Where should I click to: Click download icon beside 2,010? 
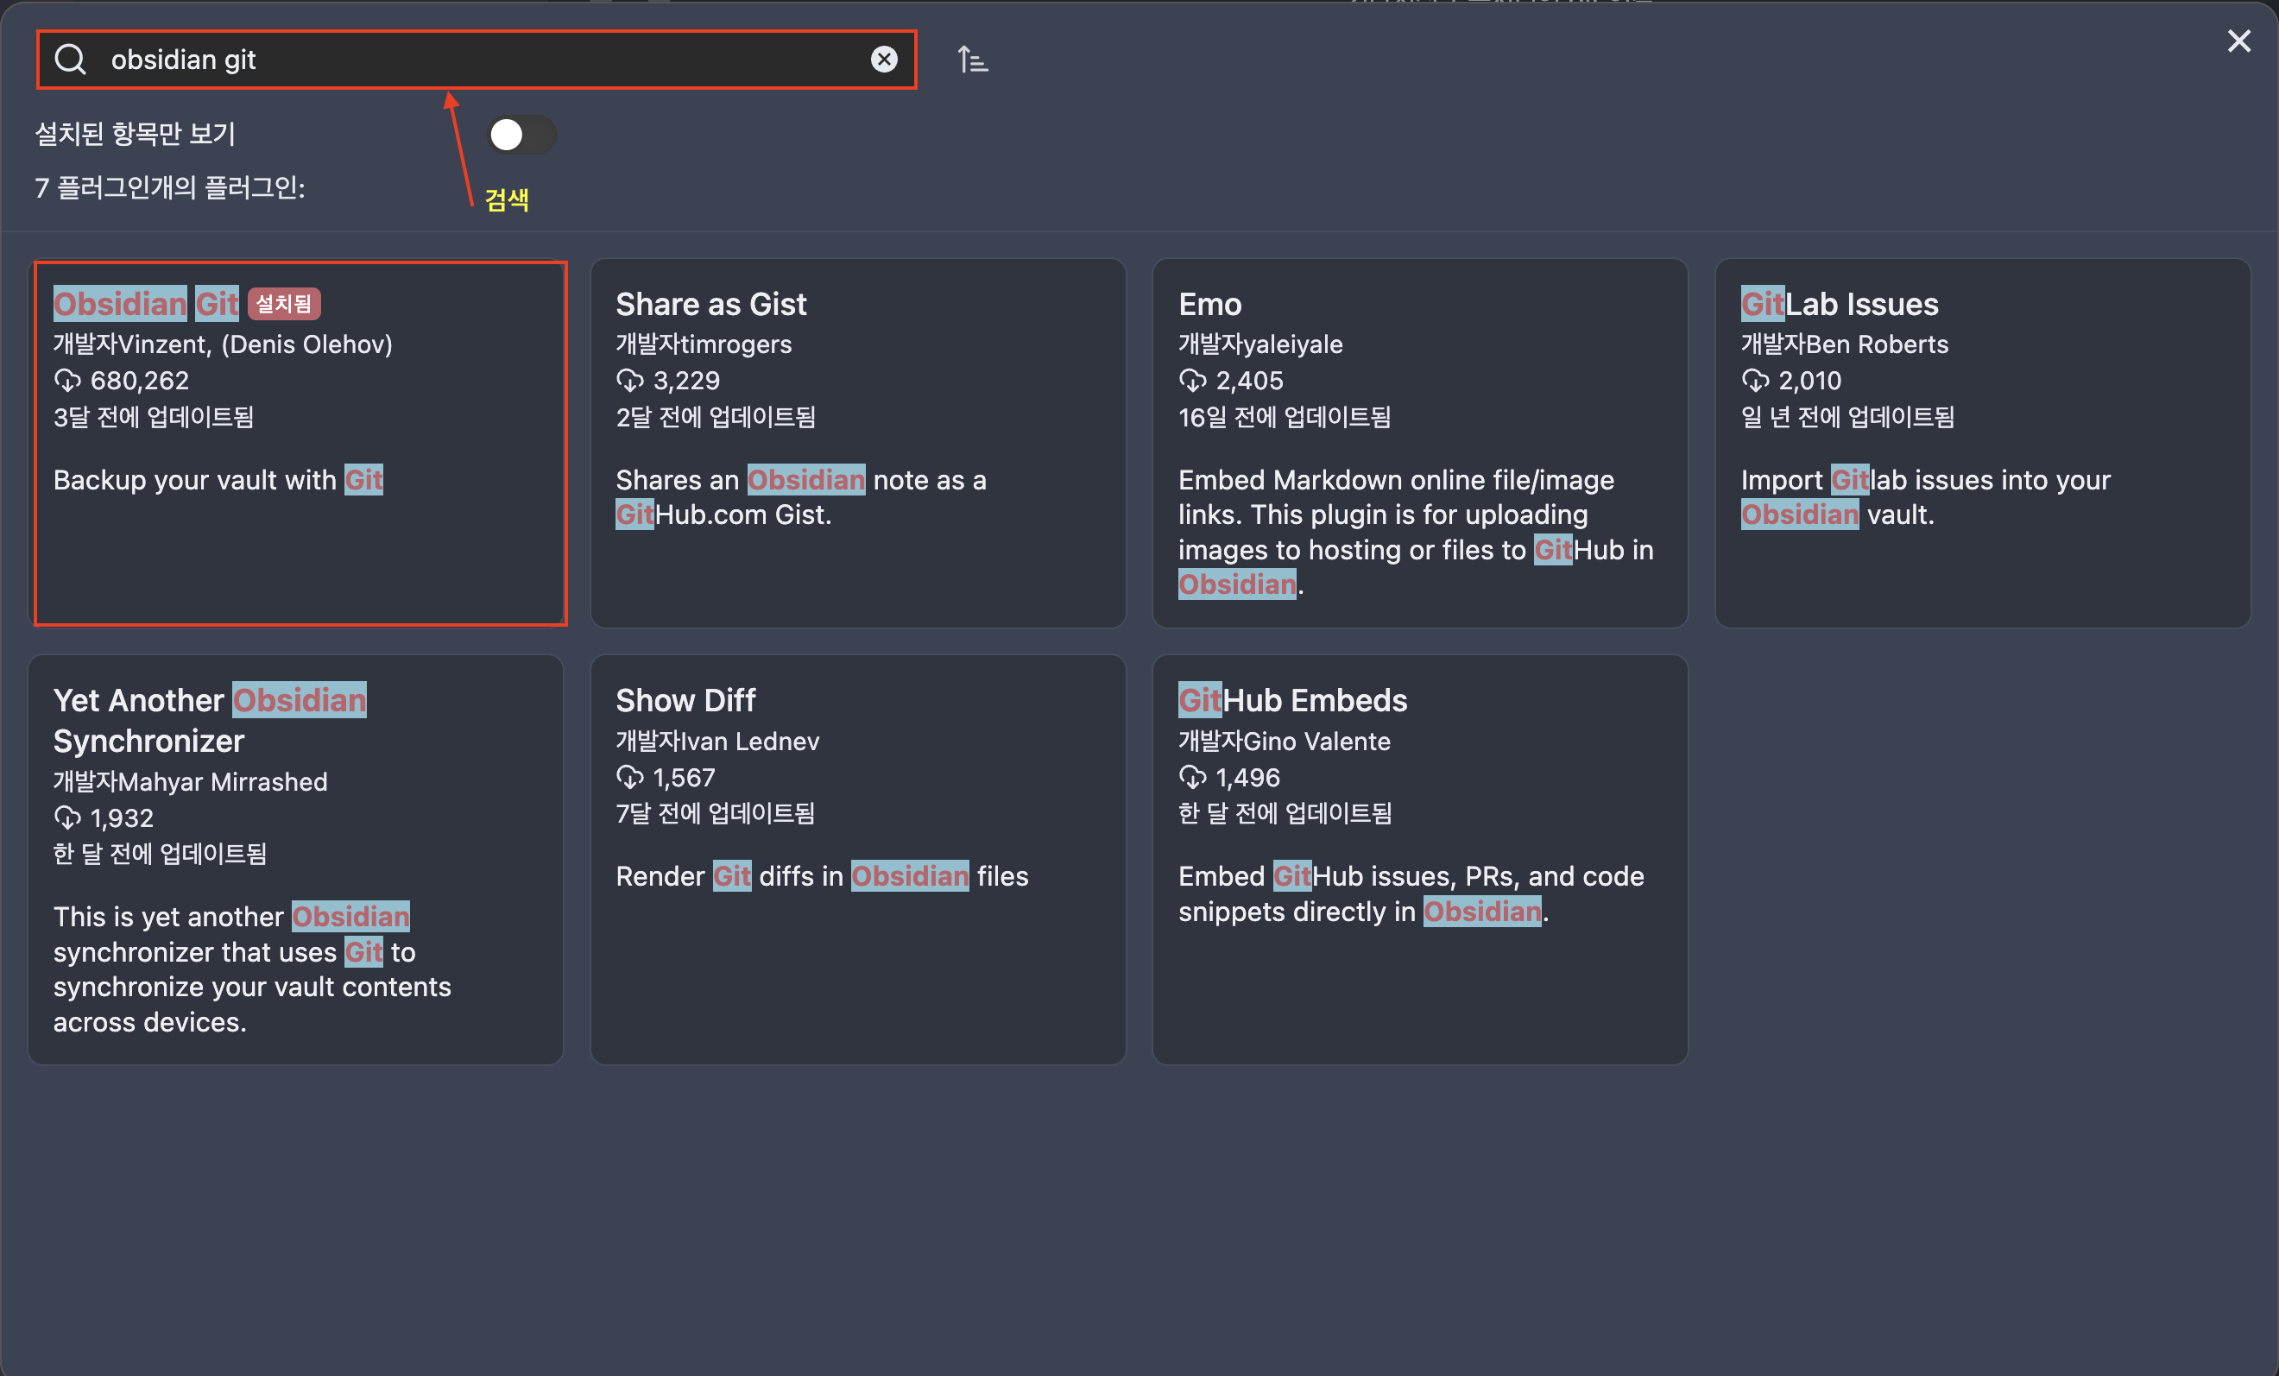[1754, 380]
